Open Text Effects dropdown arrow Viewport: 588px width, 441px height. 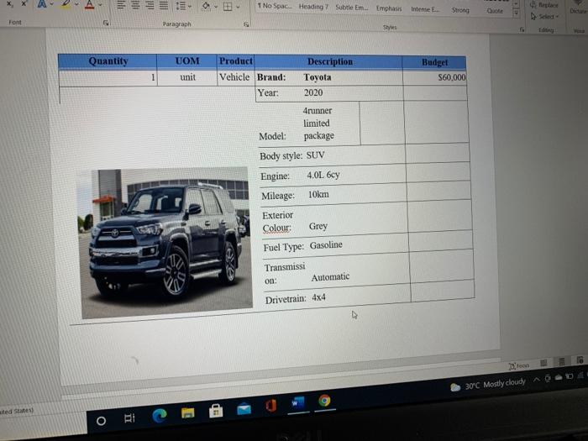pyautogui.click(x=52, y=4)
